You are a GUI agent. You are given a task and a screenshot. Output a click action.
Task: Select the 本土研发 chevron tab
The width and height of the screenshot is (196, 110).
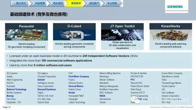[x=112, y=3]
